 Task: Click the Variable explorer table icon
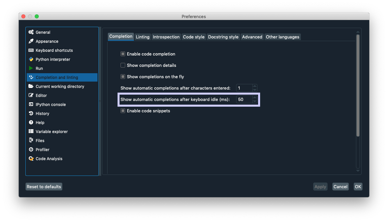[x=31, y=131]
